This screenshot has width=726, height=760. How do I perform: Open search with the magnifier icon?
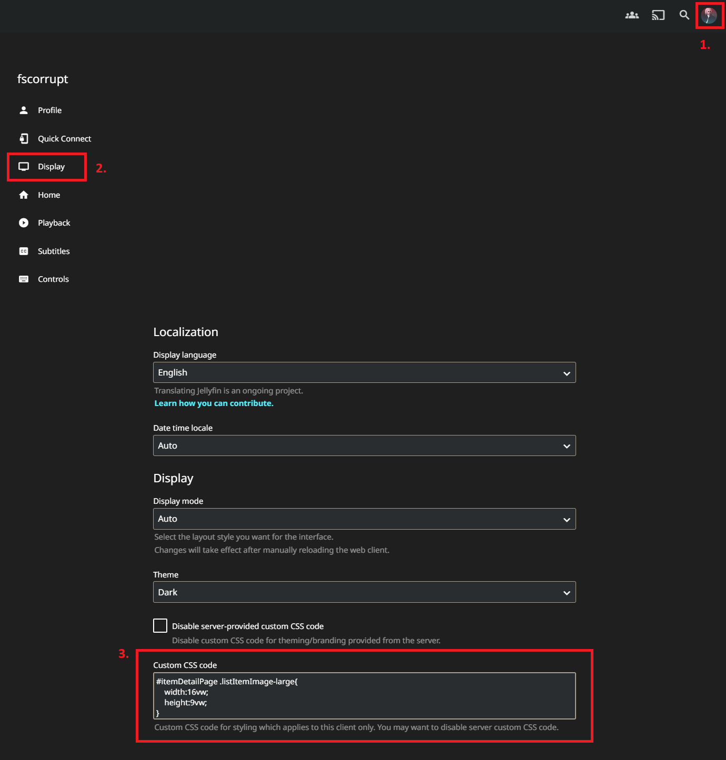[684, 15]
